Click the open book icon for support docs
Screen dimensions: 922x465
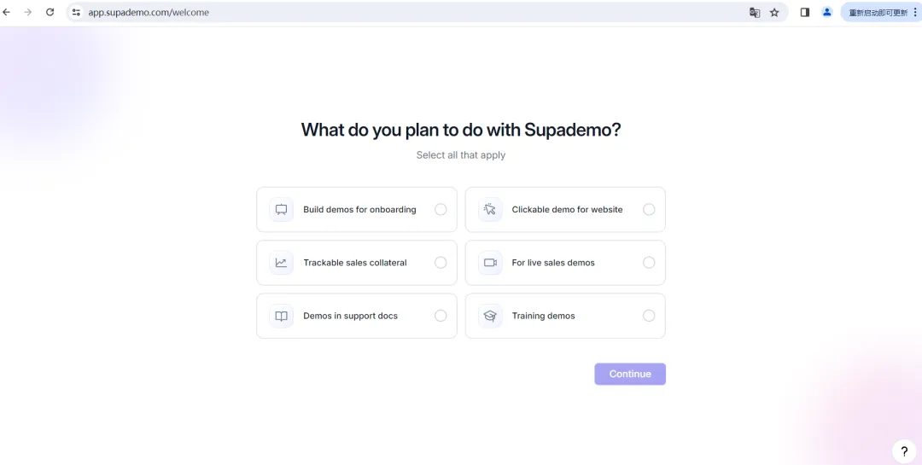pyautogui.click(x=281, y=316)
